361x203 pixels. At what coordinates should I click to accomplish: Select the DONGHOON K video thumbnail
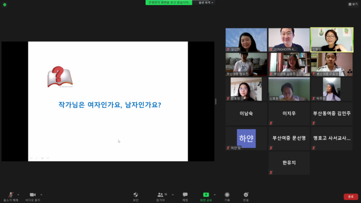click(289, 40)
